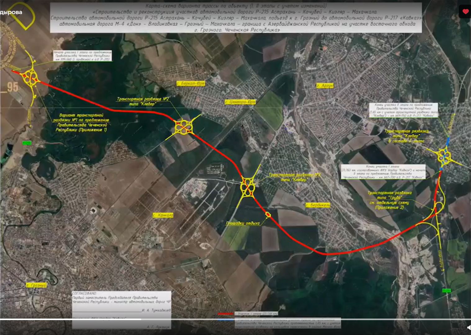The height and width of the screenshot is (335, 471).
Task: Click the red heart like icon
Action: click(x=465, y=11)
